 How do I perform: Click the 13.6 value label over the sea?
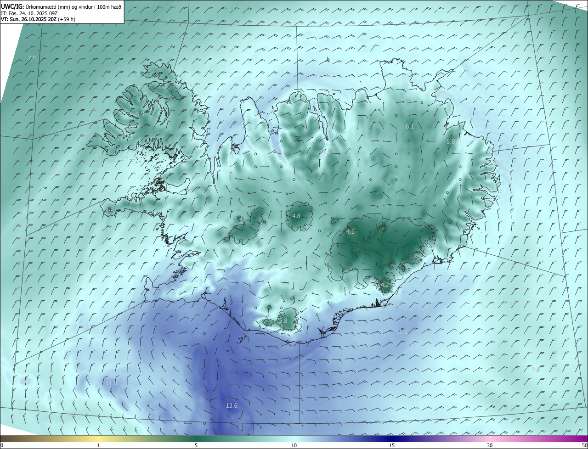click(232, 406)
